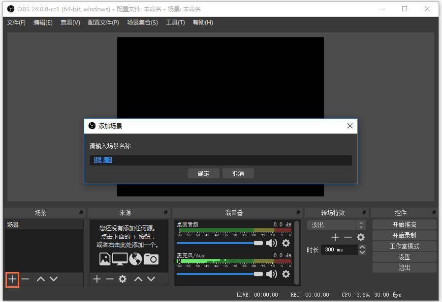
Task: Open the 工具(T) menu
Action: (x=175, y=23)
